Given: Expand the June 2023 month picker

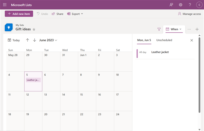Looking at the screenshot, I should point(48,40).
